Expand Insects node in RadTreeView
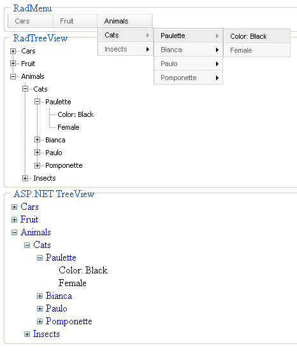Screen dimensions: 297x351 tap(25, 178)
